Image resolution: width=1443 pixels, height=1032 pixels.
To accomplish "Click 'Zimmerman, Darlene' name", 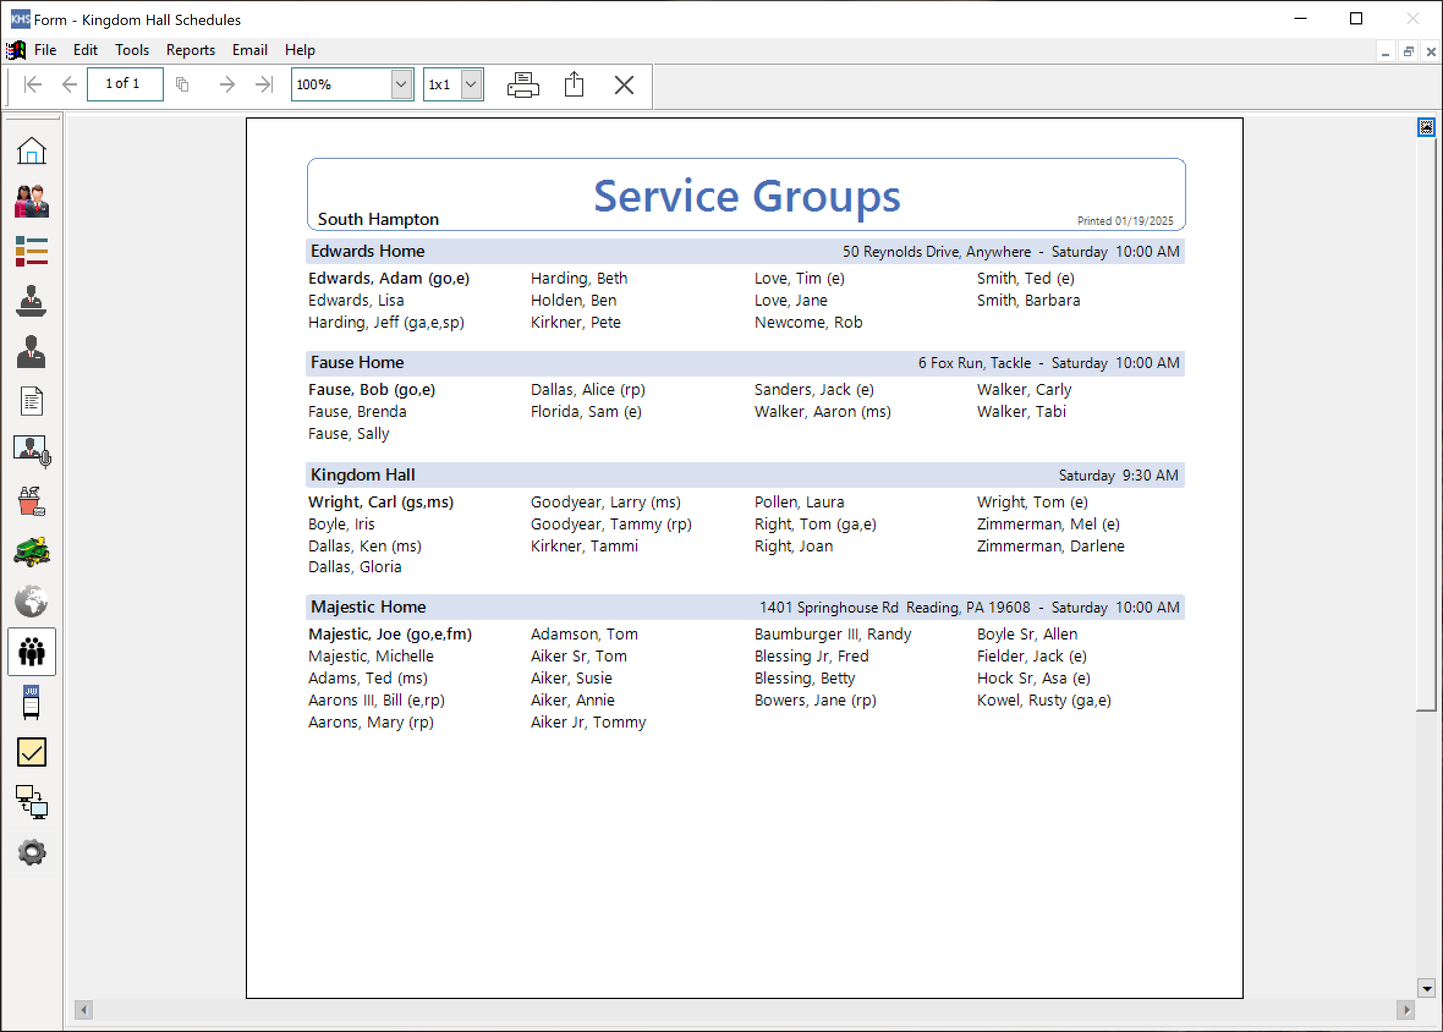I will click(x=1050, y=546).
